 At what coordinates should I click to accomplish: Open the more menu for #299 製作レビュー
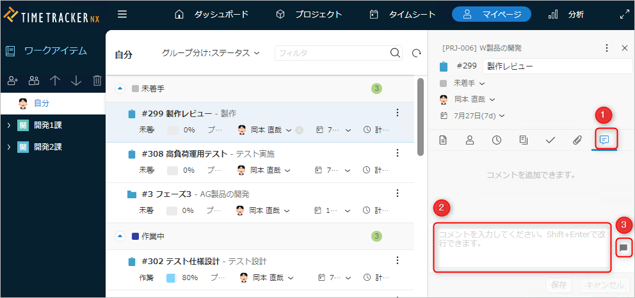pos(398,112)
